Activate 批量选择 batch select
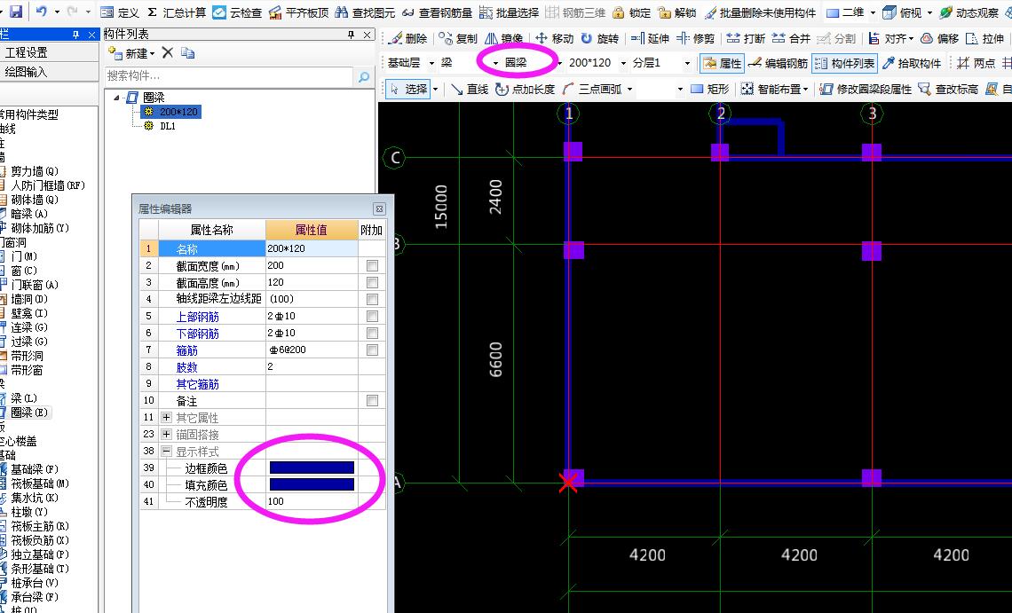The height and width of the screenshot is (613, 1012). tap(510, 12)
